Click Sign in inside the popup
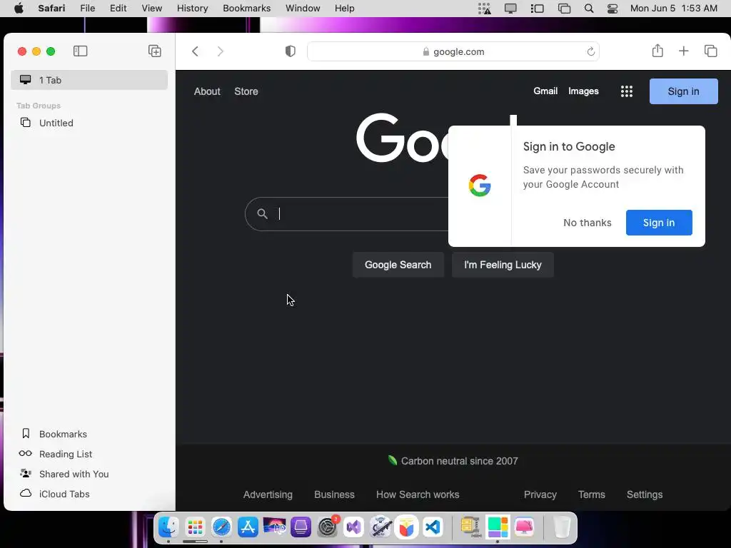 659,223
